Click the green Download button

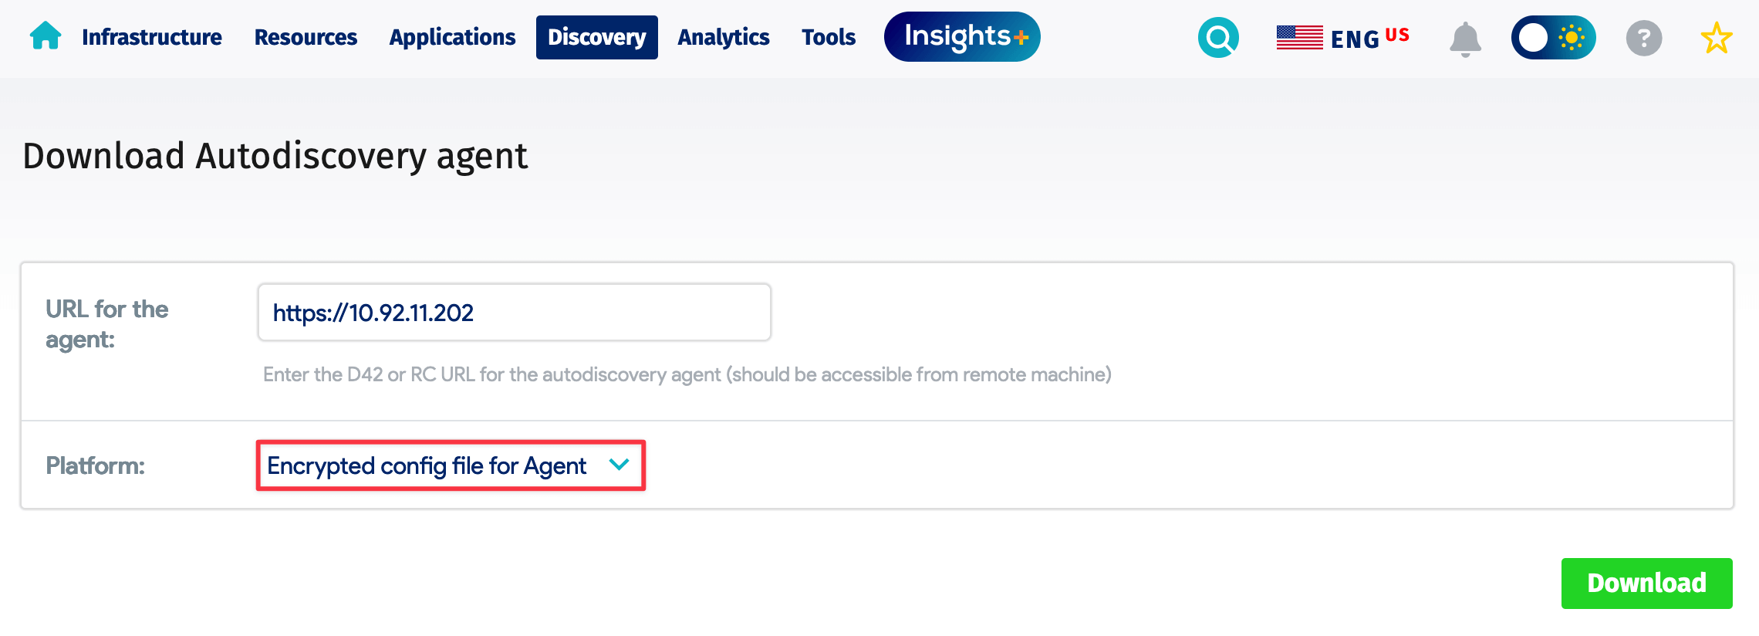pyautogui.click(x=1646, y=583)
